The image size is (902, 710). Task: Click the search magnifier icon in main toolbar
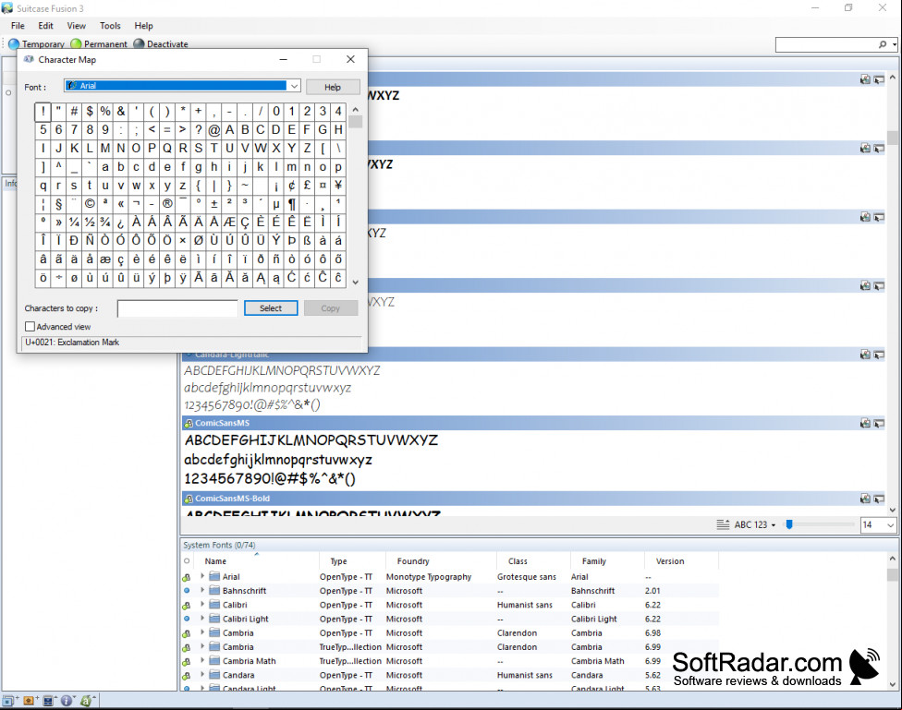pyautogui.click(x=883, y=44)
